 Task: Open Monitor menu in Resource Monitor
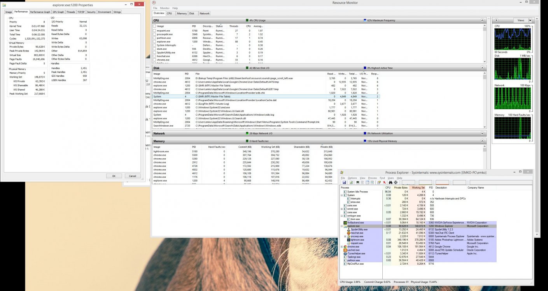(165, 8)
